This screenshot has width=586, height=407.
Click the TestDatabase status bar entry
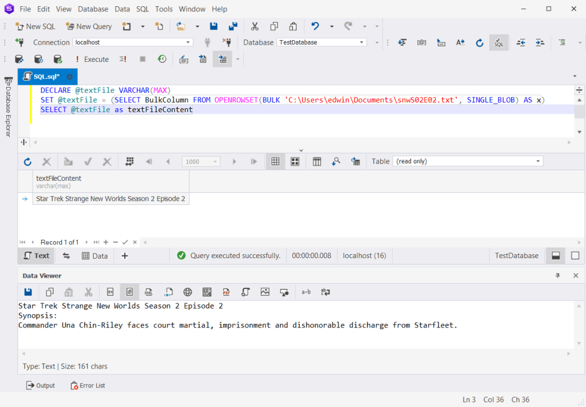click(517, 256)
